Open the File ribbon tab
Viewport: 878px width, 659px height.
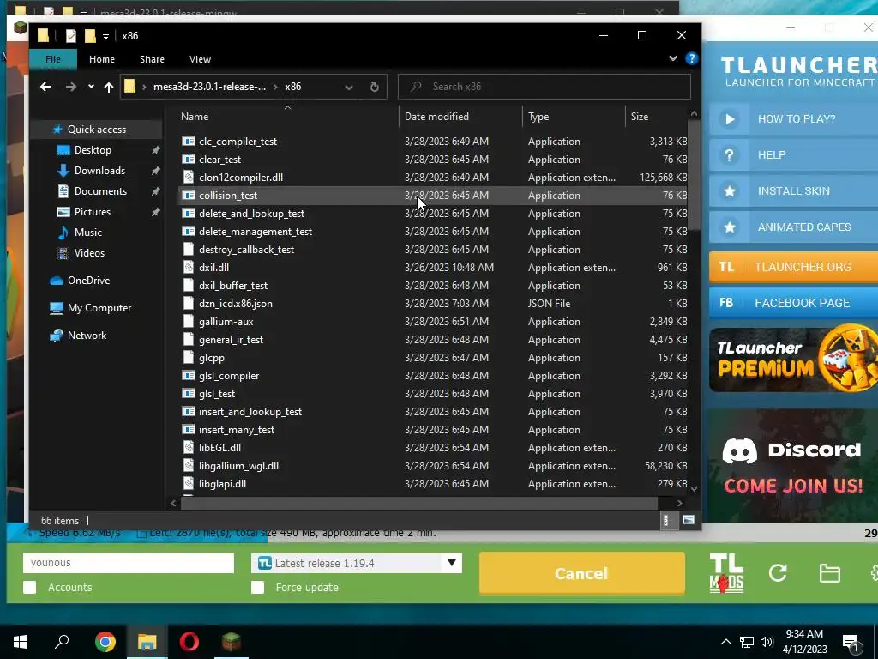pyautogui.click(x=53, y=59)
